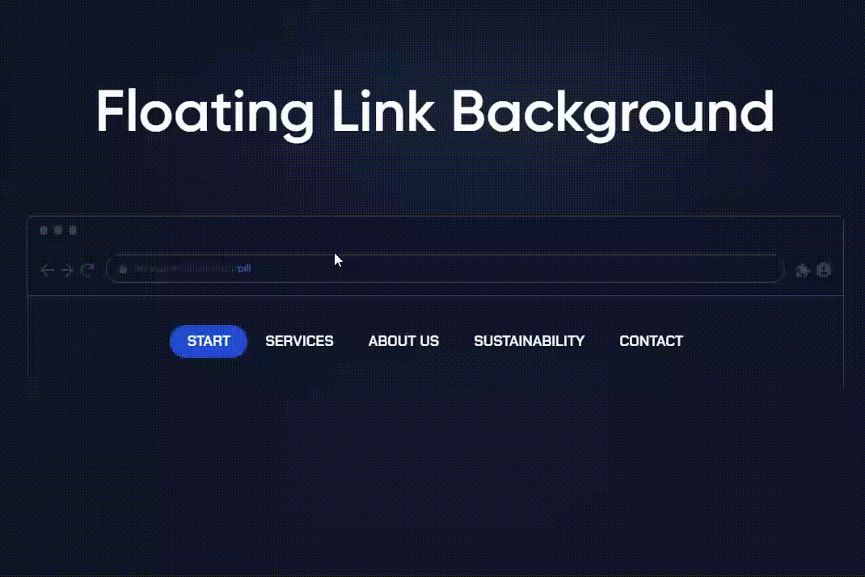
Task: Click the leftmost window control dot
Action: coord(43,230)
